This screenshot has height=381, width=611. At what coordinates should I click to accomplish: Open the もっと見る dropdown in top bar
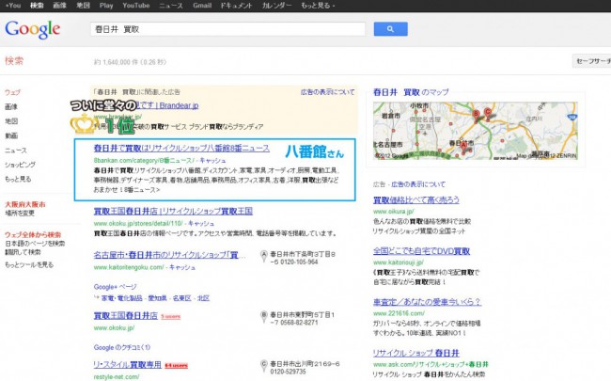tap(318, 6)
